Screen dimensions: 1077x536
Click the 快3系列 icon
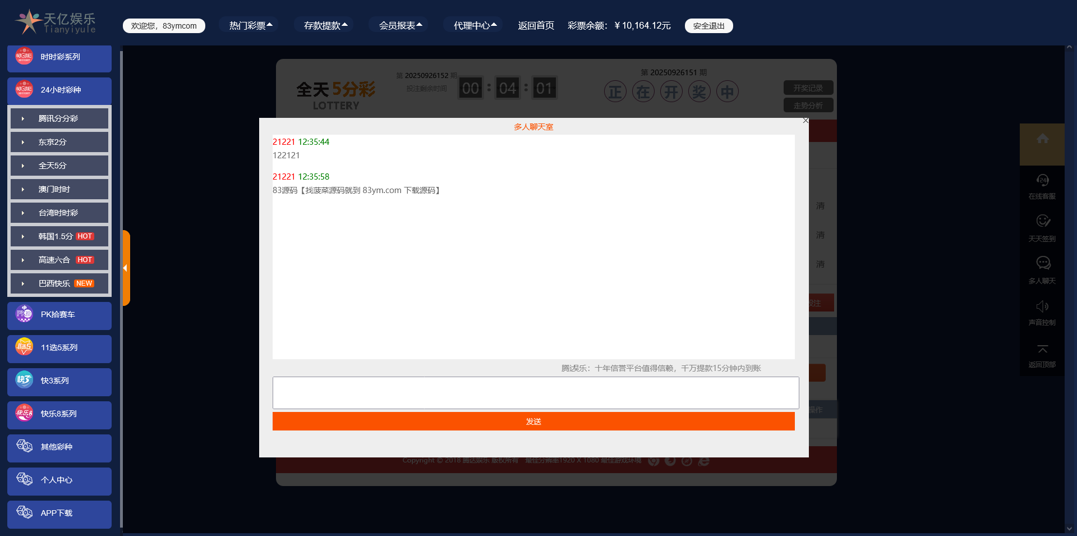click(x=24, y=380)
